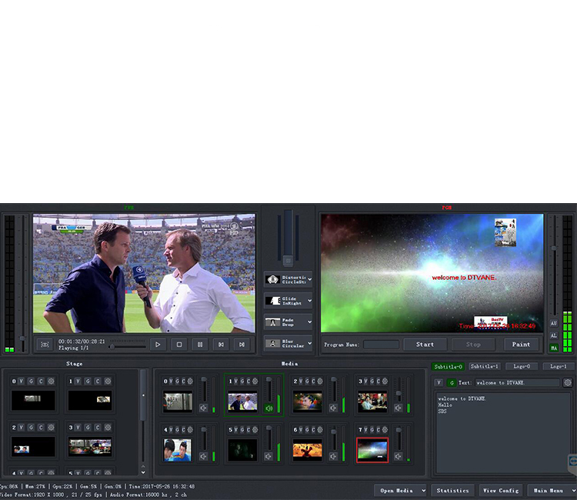Click the Start program button
Screen dimensions: 577x500
tap(425, 345)
